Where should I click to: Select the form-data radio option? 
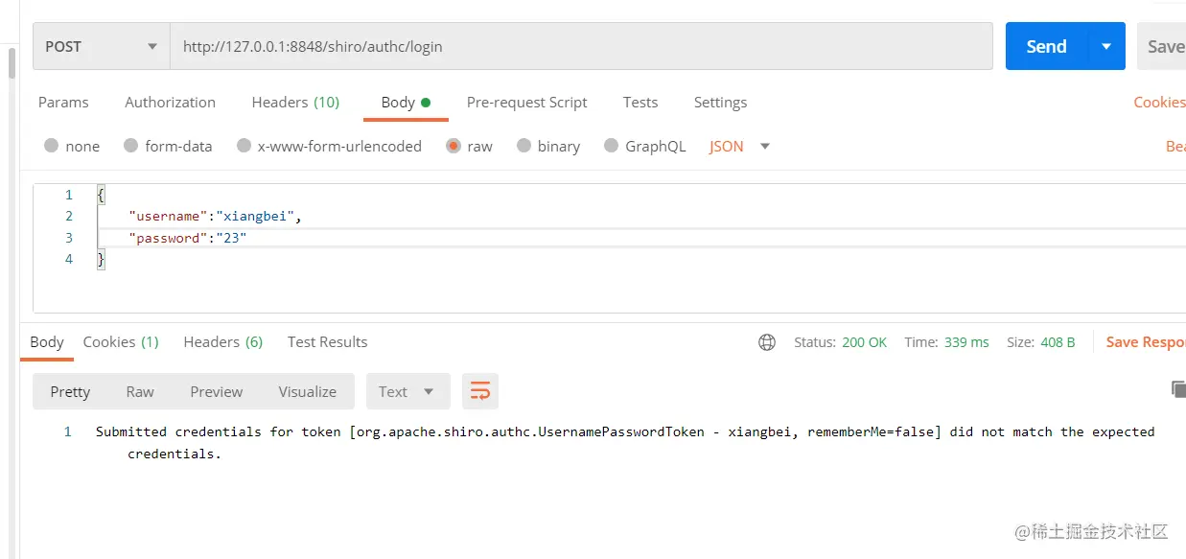131,146
